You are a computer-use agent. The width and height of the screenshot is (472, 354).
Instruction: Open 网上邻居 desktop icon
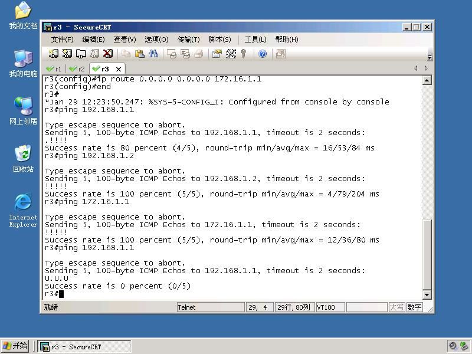click(23, 111)
